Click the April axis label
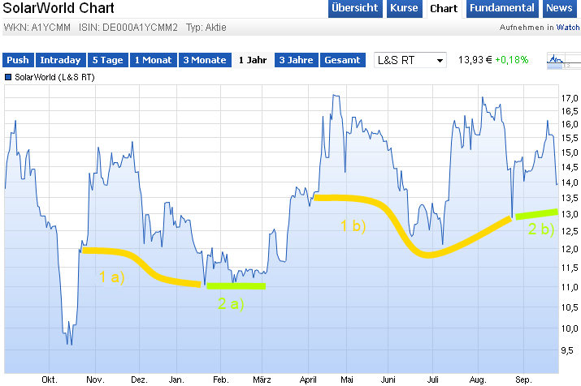Image resolution: width=581 pixels, height=386 pixels. coord(308,380)
